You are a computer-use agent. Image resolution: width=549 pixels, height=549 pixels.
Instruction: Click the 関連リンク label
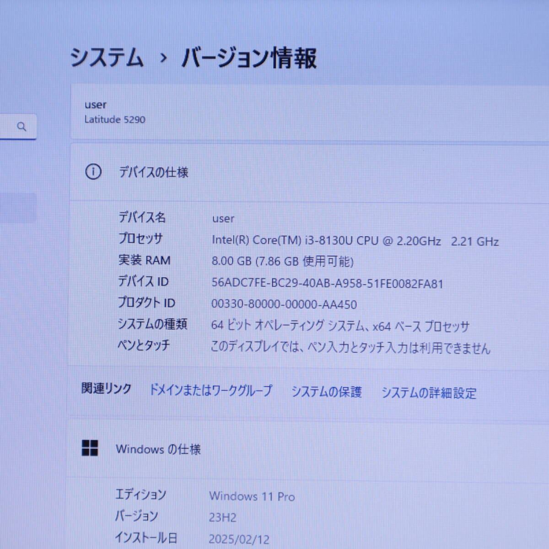[106, 388]
